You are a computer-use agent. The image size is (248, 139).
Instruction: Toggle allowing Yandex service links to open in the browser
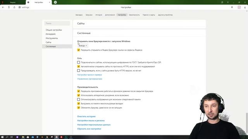(78, 50)
